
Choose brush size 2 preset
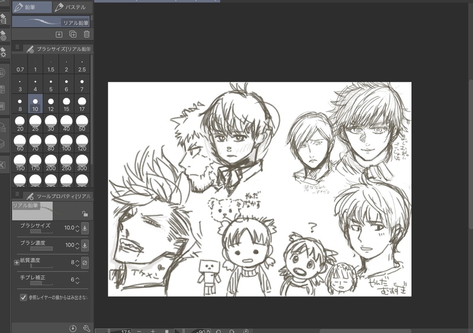click(66, 64)
